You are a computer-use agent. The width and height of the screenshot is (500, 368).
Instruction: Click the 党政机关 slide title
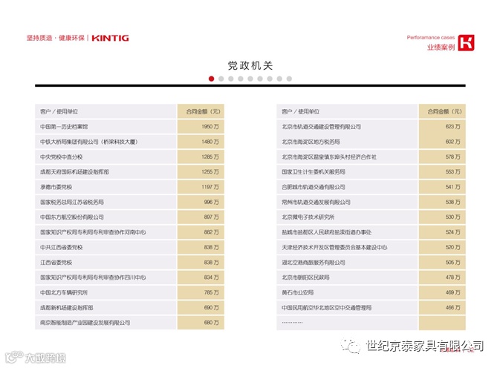pos(250,65)
